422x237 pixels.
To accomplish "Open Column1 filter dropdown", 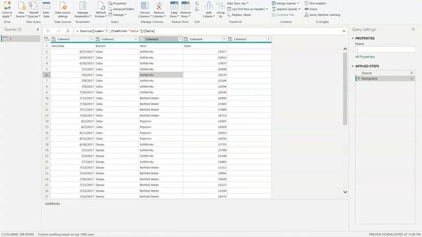I will pyautogui.click(x=92, y=39).
